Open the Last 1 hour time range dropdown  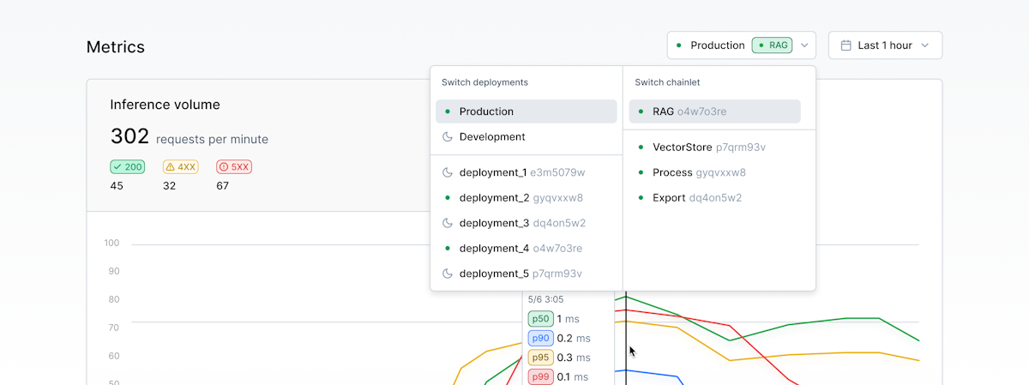(885, 45)
